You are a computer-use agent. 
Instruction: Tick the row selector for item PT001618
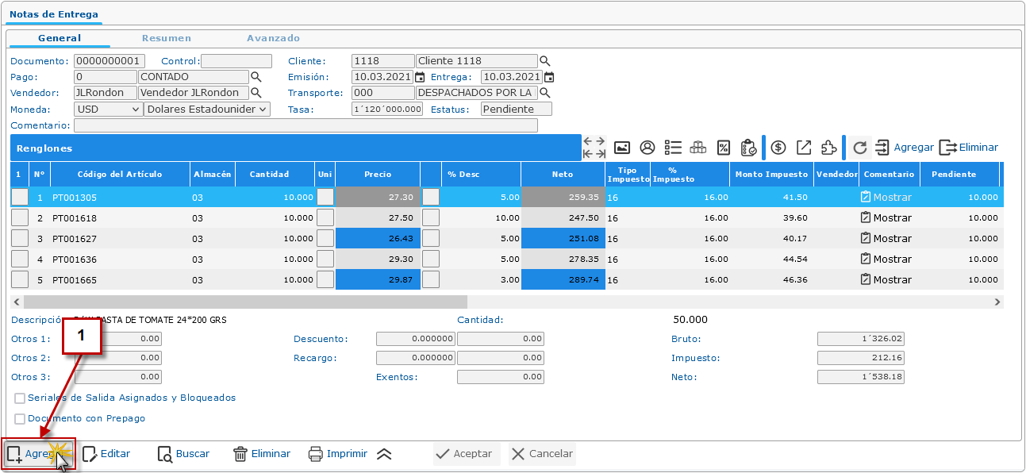20,217
